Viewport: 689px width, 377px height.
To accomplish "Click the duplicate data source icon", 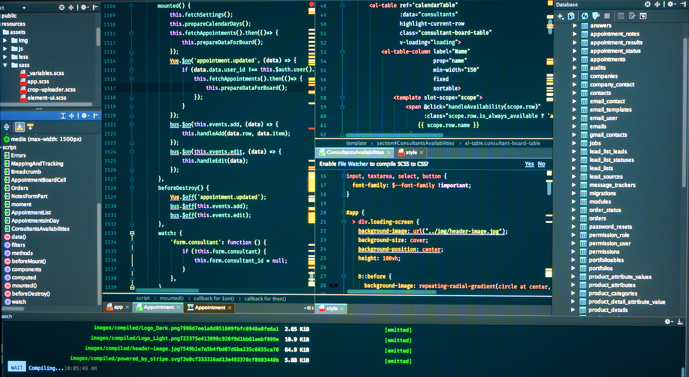I will (x=571, y=16).
